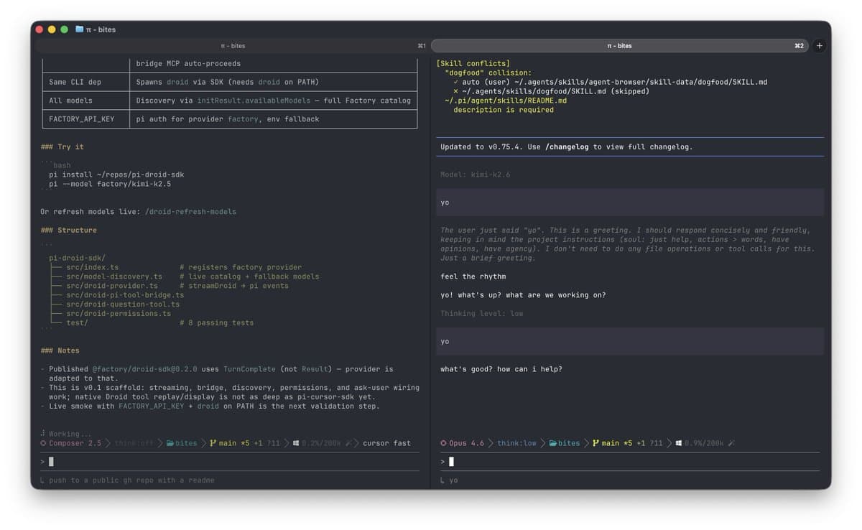The image size is (862, 530).
Task: Click the ### Structure heading
Action: click(x=68, y=231)
